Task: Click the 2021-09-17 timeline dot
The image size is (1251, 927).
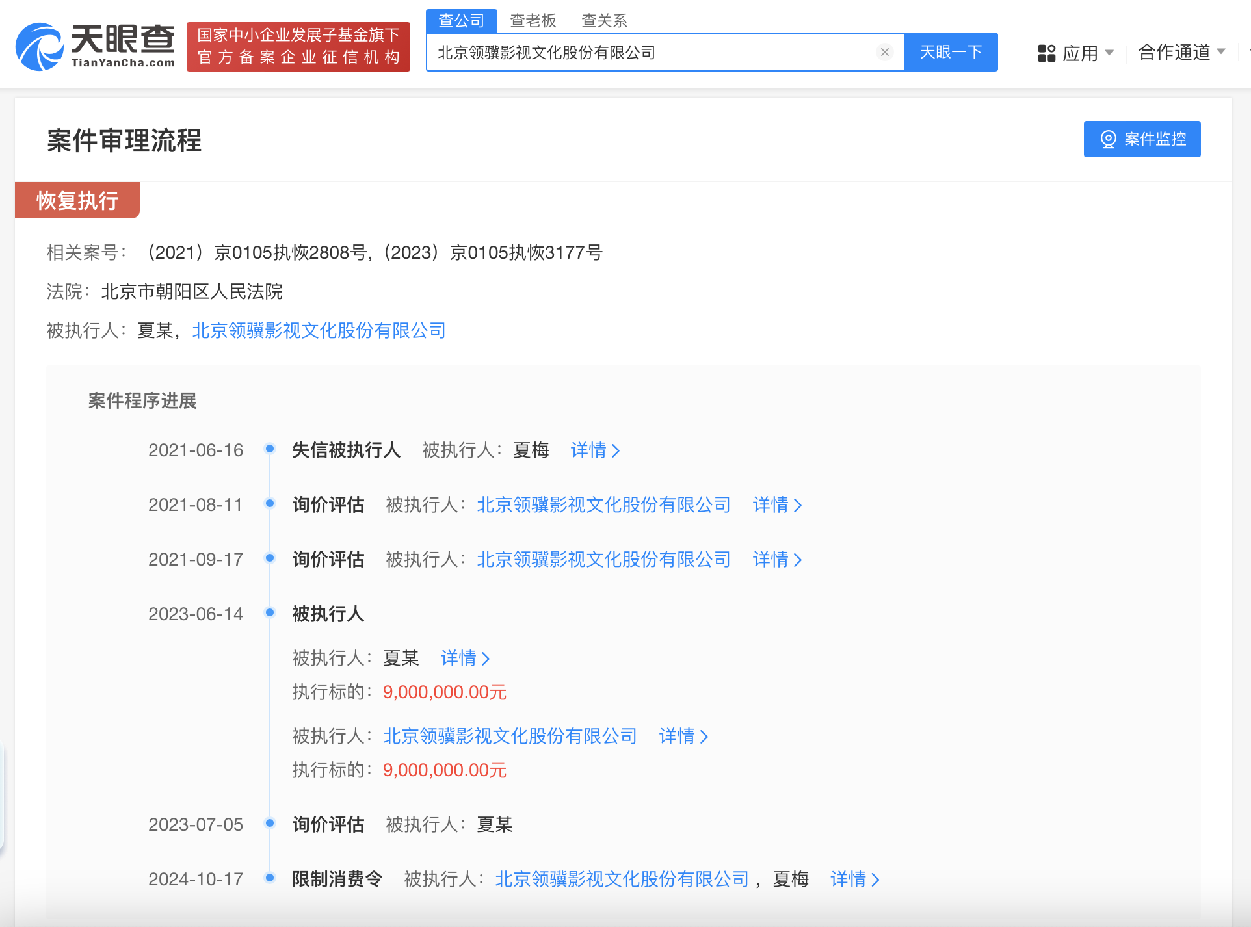Action: click(x=269, y=558)
